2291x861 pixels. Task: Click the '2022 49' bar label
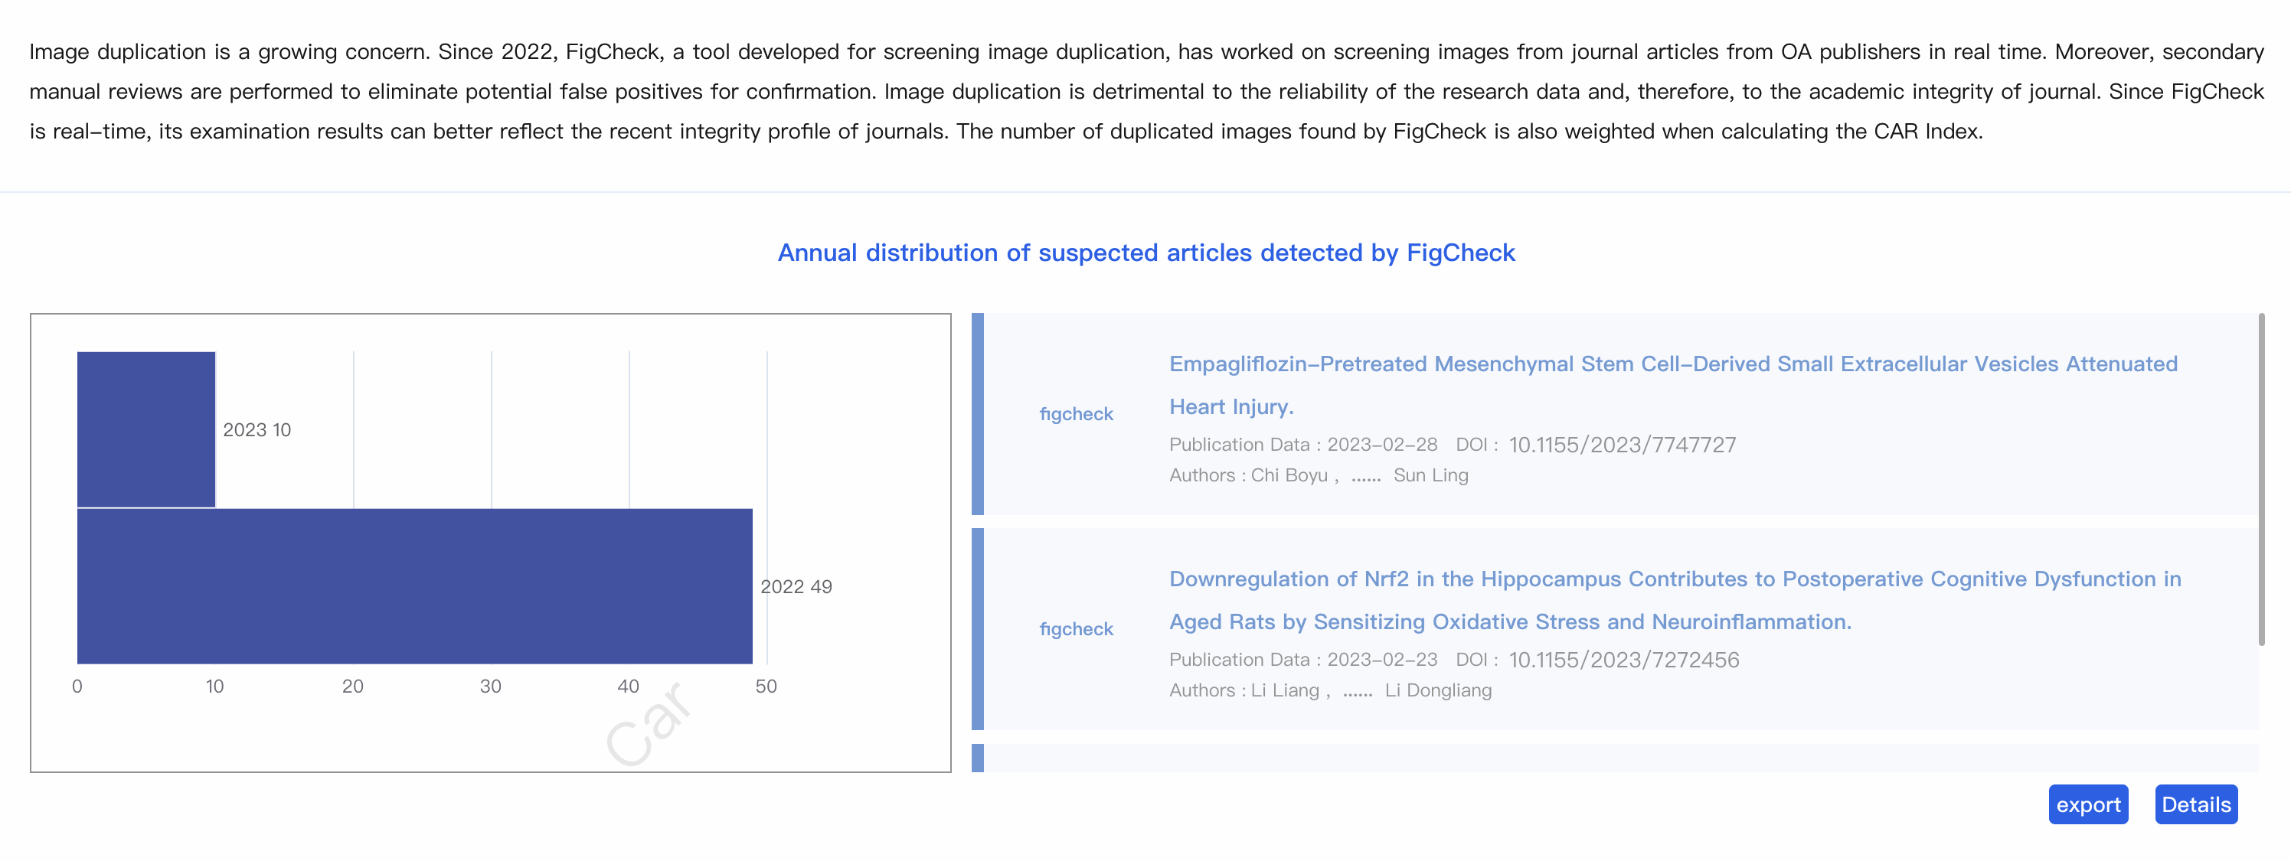(x=795, y=587)
